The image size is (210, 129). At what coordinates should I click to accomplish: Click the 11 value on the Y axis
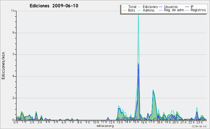[x=13, y=11]
